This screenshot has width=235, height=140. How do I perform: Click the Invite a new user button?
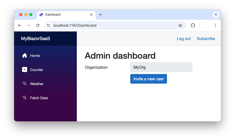pos(149,79)
